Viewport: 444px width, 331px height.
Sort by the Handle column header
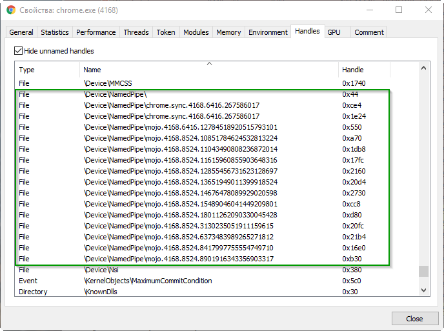pyautogui.click(x=364, y=70)
